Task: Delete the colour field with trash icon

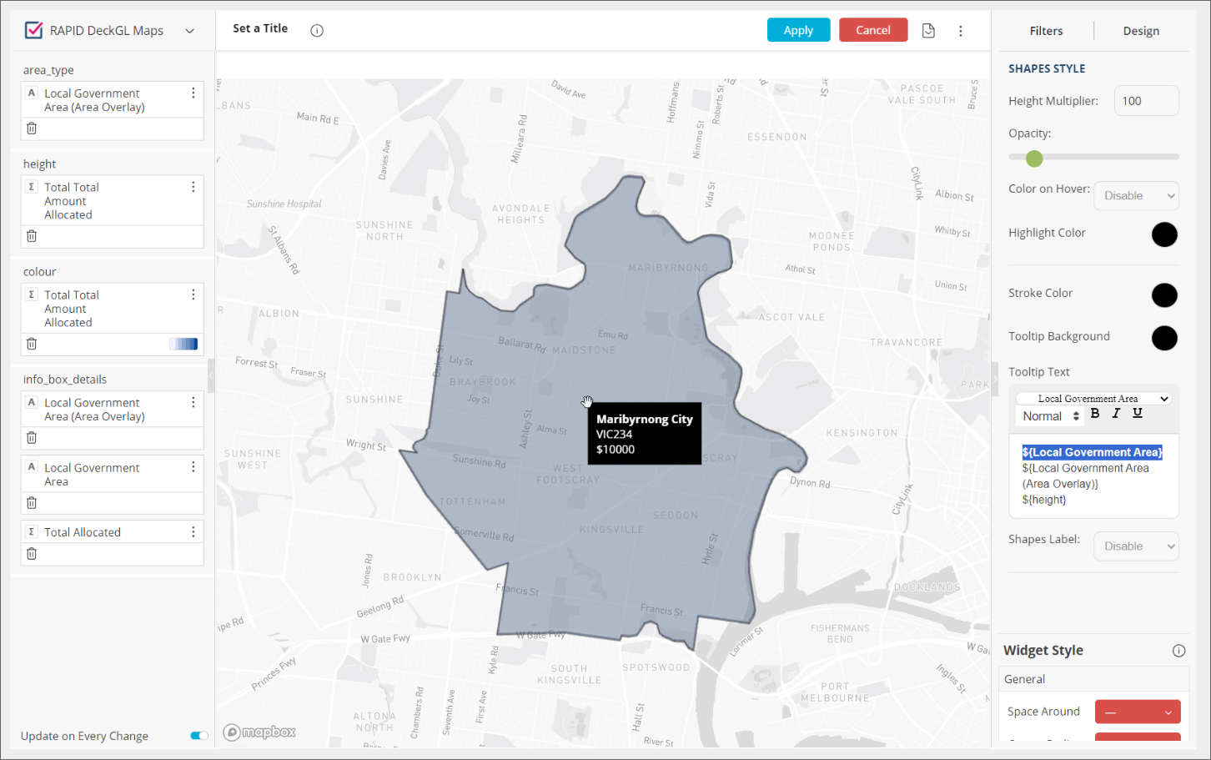Action: [x=32, y=344]
